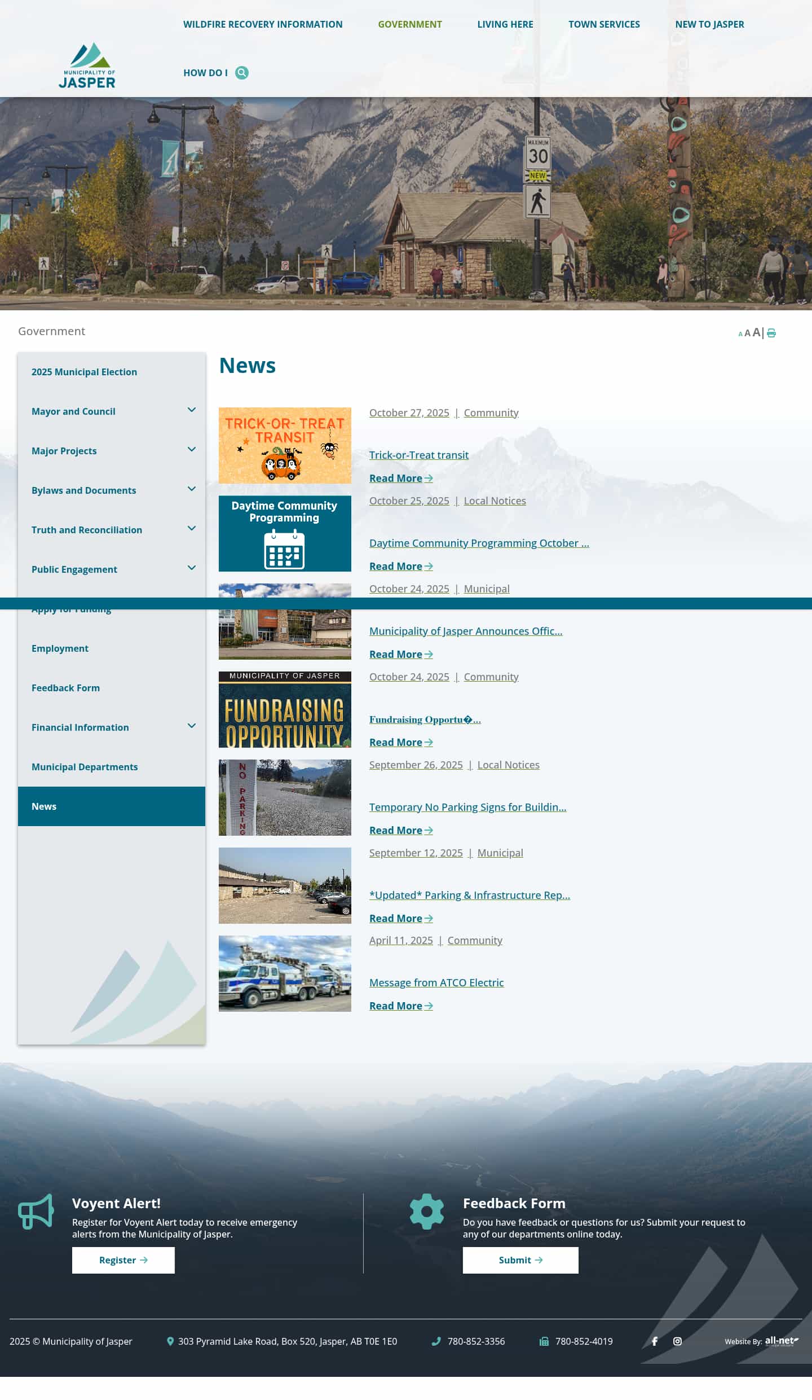Open Message from ATCO Electric article

click(x=436, y=982)
